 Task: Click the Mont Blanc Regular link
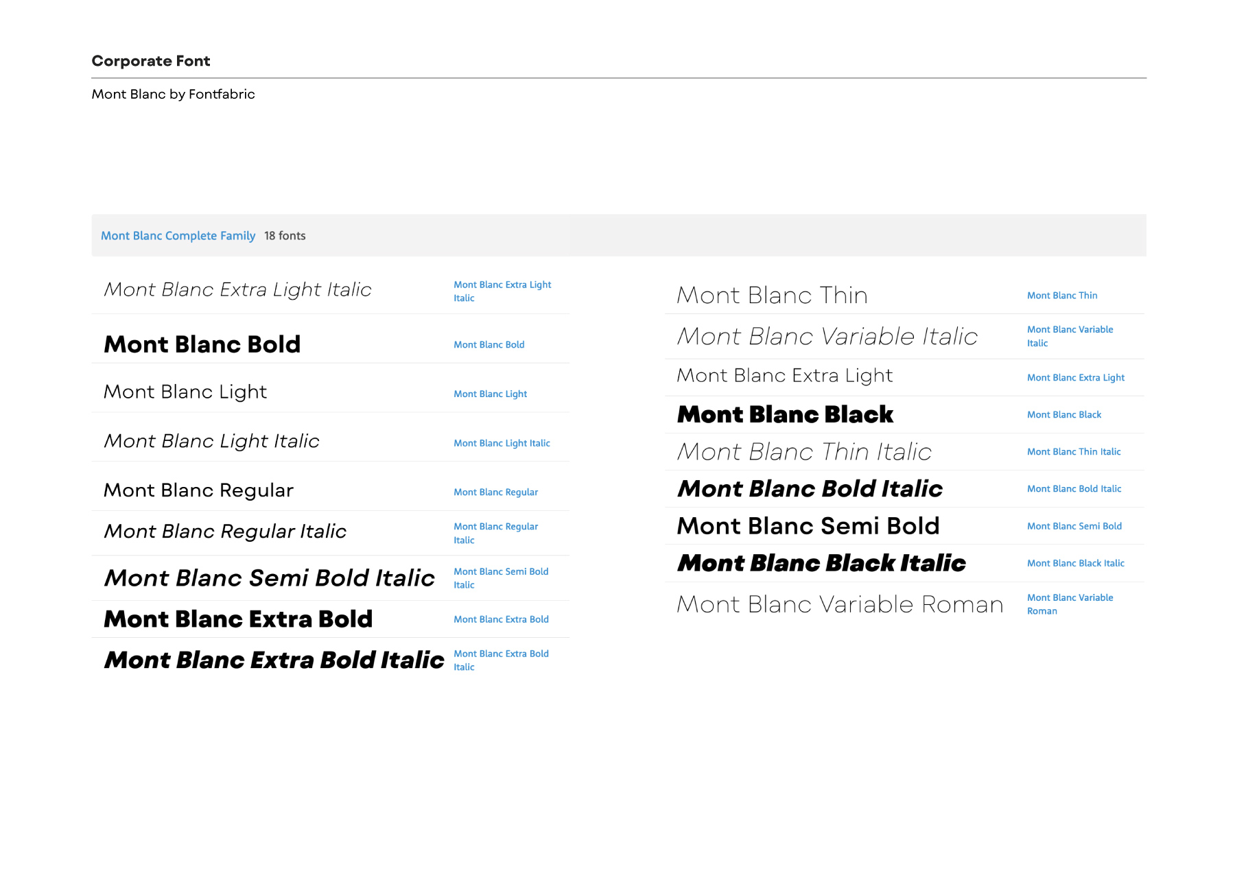click(x=495, y=492)
